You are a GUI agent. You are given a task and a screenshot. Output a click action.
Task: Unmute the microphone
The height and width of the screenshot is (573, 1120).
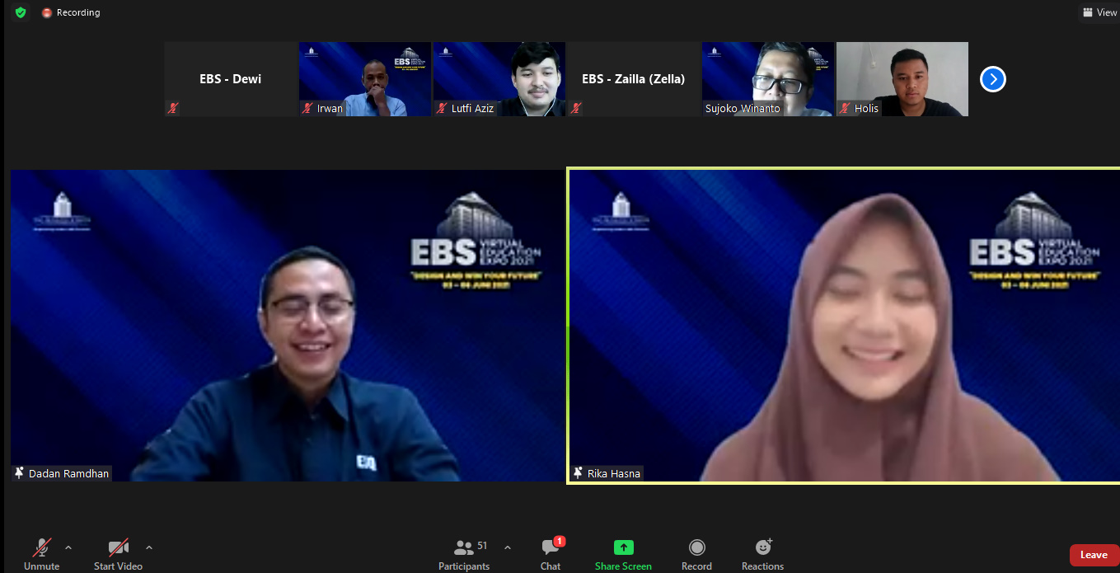(x=41, y=547)
